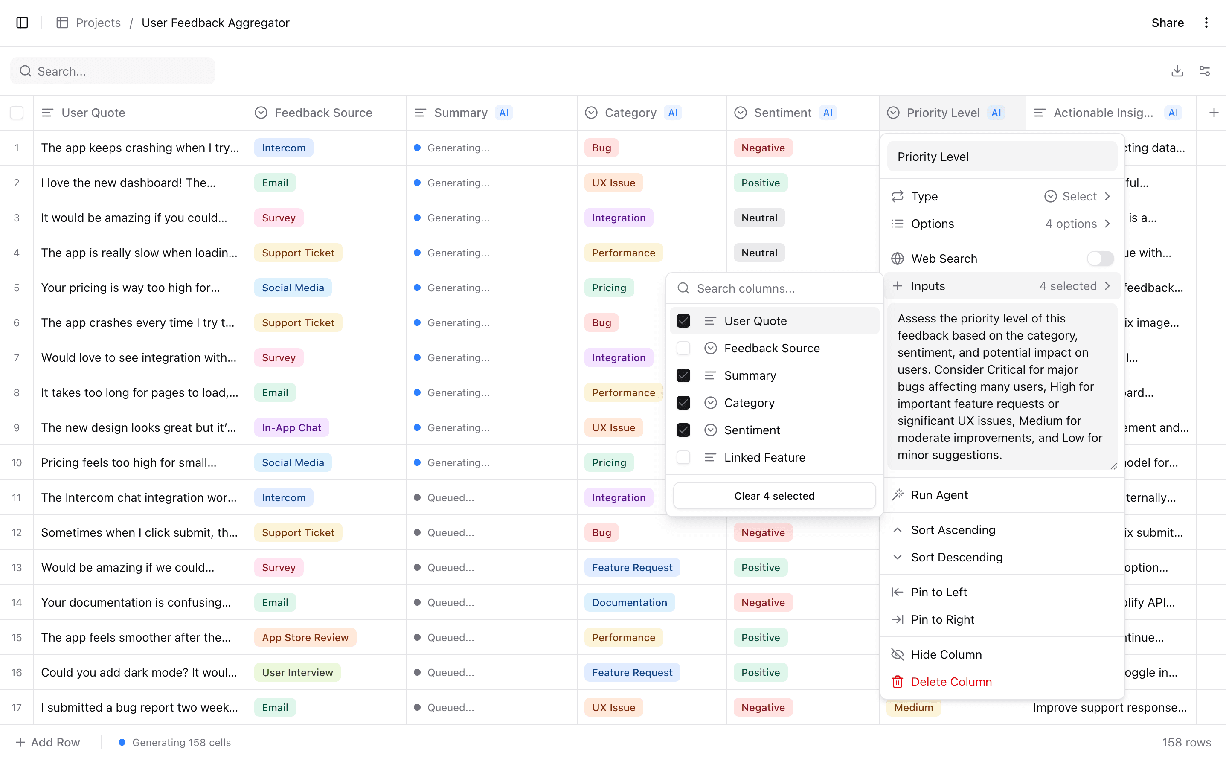Open the three-dot menu in top right
Image resolution: width=1226 pixels, height=761 pixels.
1206,22
